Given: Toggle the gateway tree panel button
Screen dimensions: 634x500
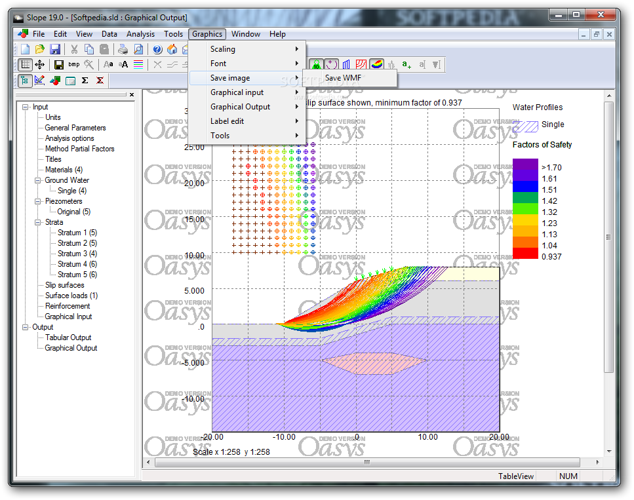Looking at the screenshot, I should pyautogui.click(x=25, y=81).
